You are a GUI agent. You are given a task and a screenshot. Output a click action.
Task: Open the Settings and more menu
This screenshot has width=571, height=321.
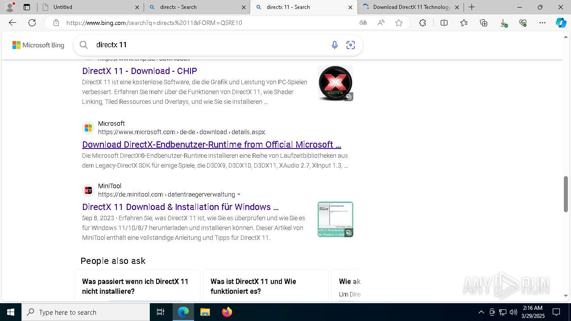542,23
